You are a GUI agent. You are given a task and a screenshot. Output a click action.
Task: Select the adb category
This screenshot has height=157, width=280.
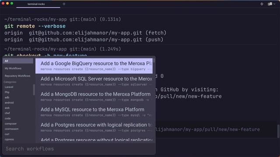tap(7, 97)
